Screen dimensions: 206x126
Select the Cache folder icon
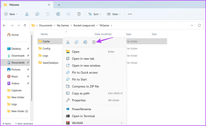[40, 41]
